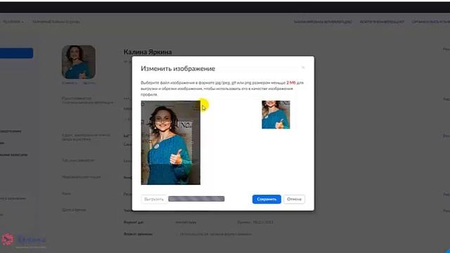Click the blue Сохранить button
The height and width of the screenshot is (253, 450).
coord(266,199)
